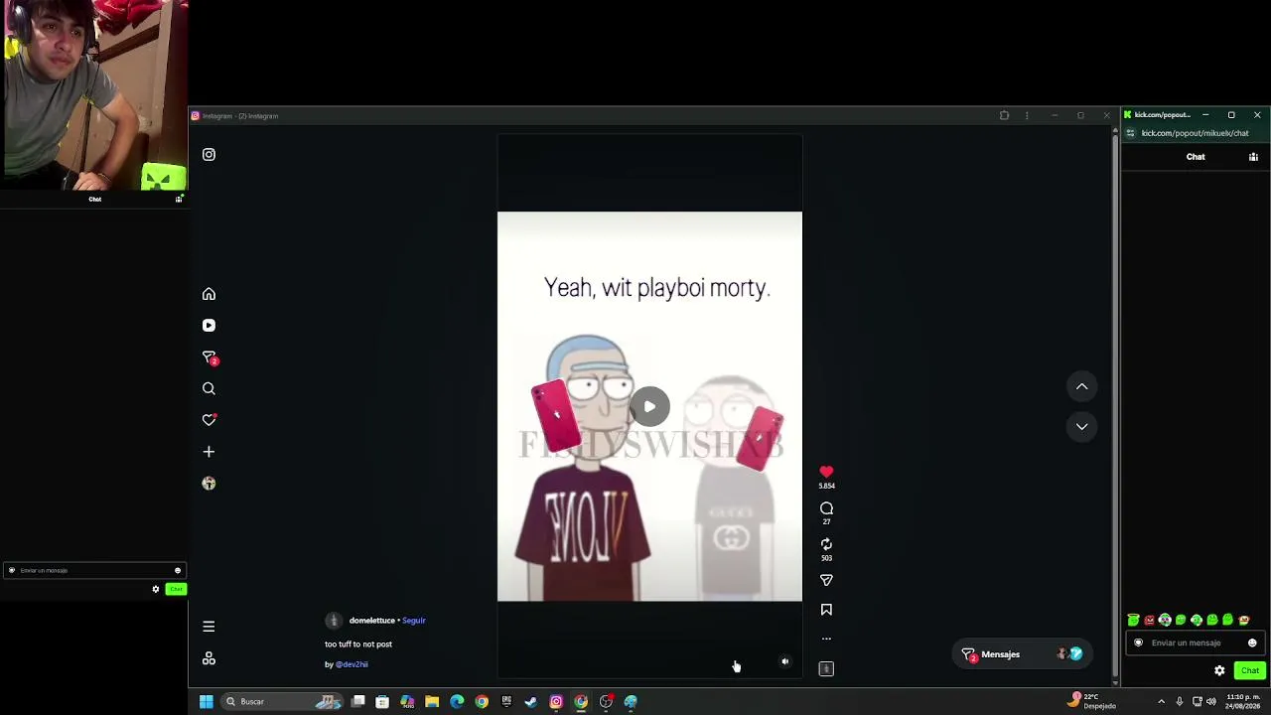Viewport: 1271px width, 715px height.
Task: Open Kick popout chat settings gear
Action: coord(1219,670)
